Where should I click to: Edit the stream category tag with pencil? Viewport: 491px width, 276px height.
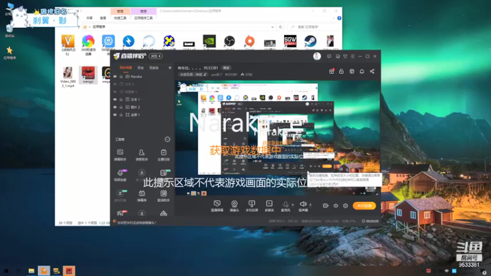point(193,74)
